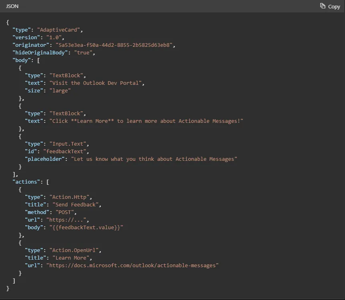Image resolution: width=345 pixels, height=300 pixels.
Task: Click the "Action.Http" type value
Action: 69,197
